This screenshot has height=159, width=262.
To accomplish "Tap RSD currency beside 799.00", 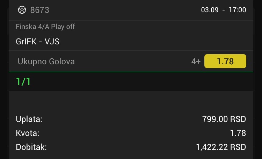I will [238, 119].
